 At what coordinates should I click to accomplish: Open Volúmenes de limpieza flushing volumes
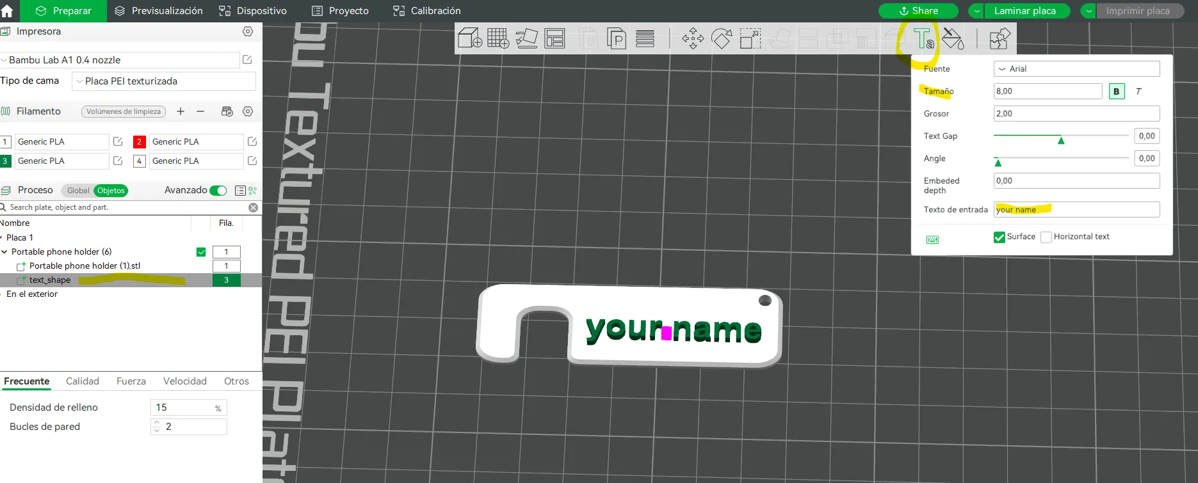click(x=124, y=111)
